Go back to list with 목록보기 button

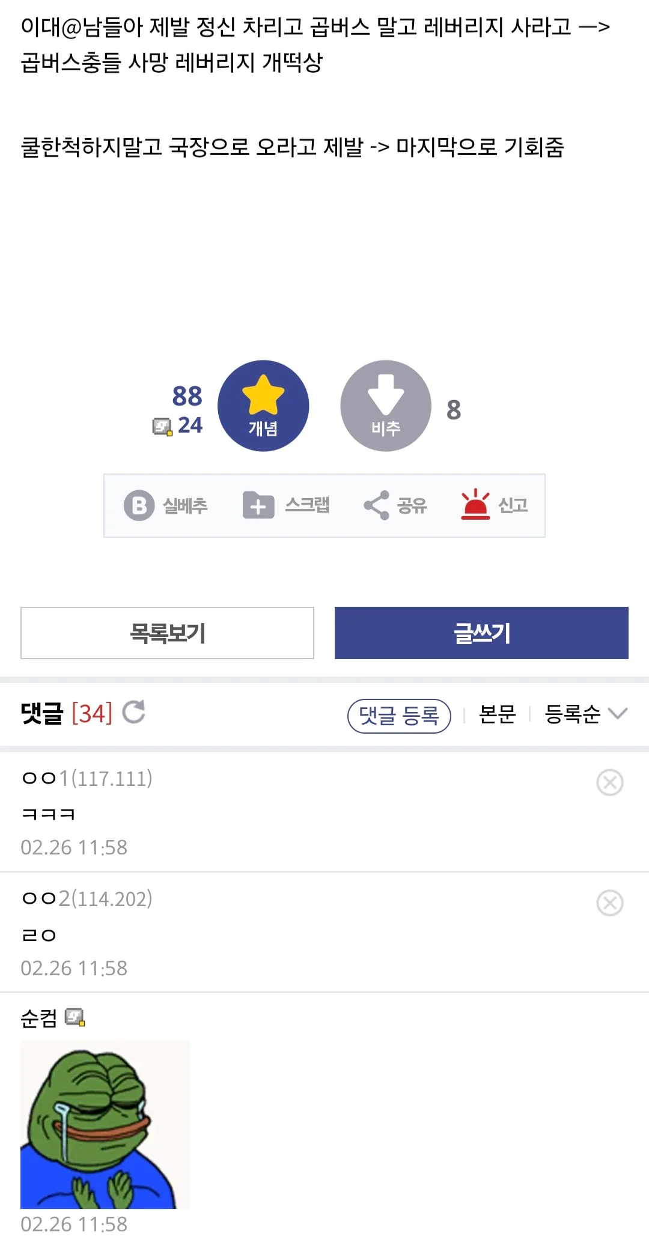click(167, 633)
